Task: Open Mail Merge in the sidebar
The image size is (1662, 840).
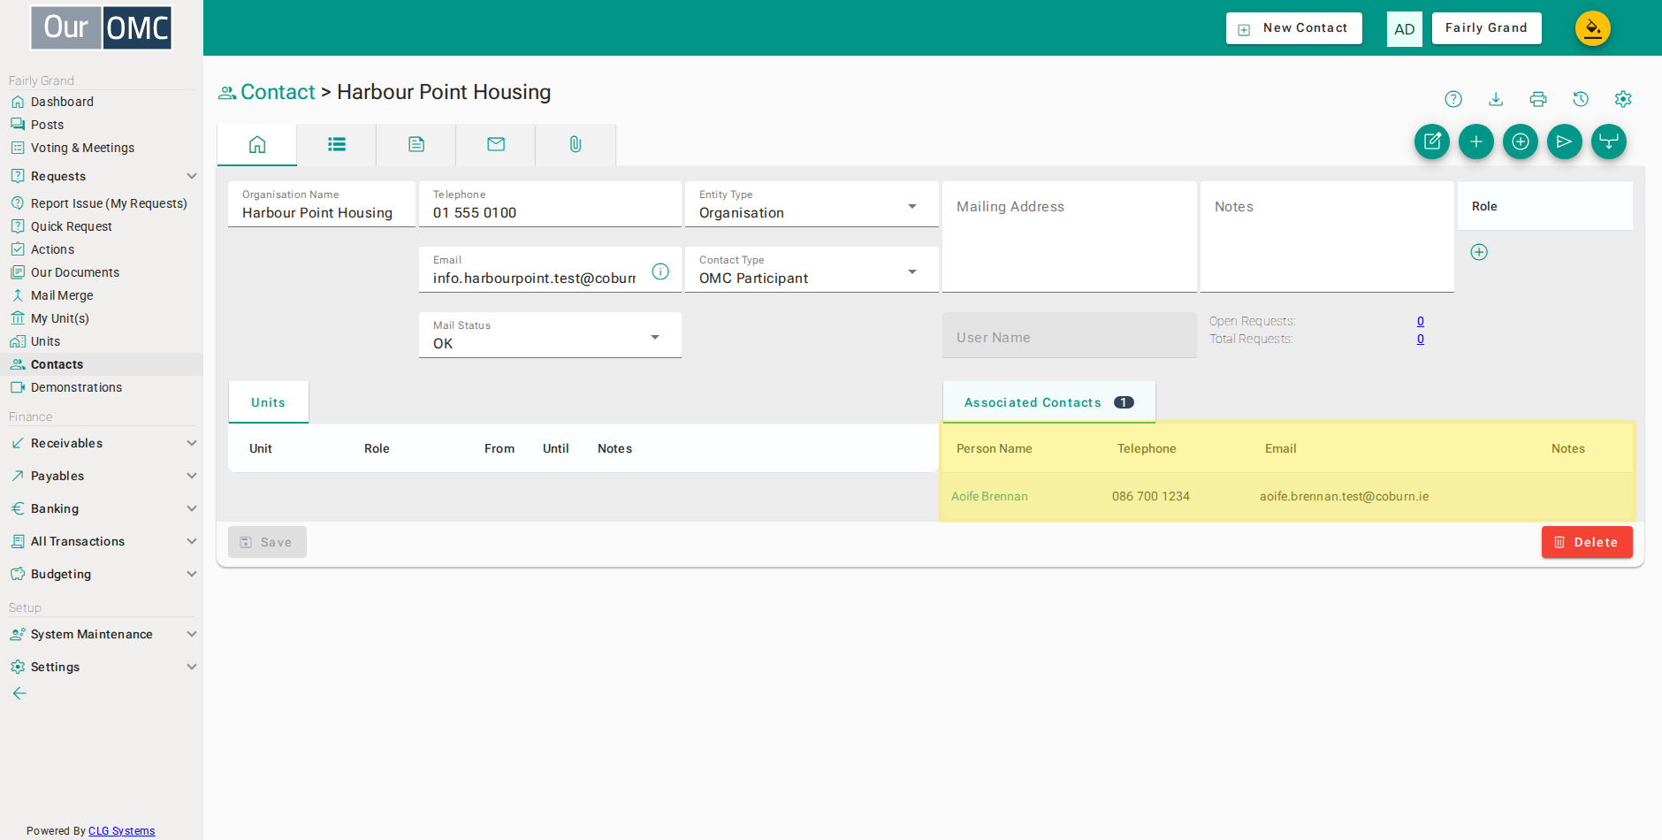Action: (62, 295)
